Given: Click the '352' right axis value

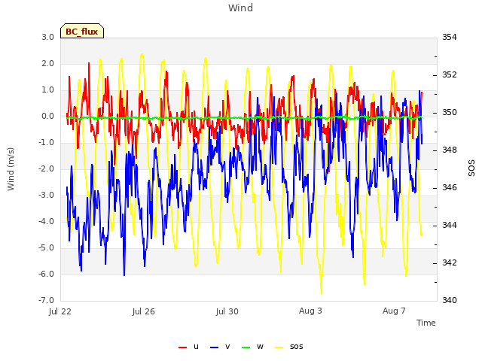Looking at the screenshot, I should 450,75.
